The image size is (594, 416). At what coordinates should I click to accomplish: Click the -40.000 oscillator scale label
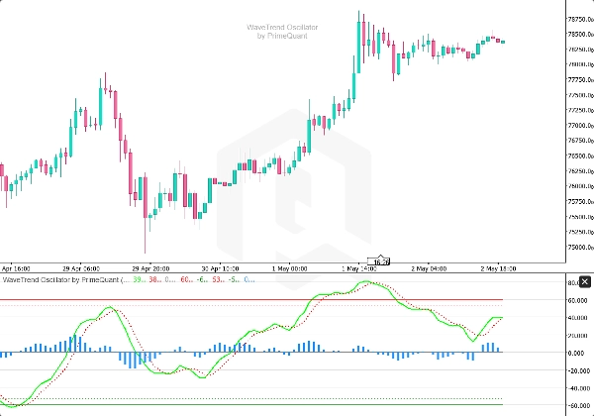click(579, 388)
